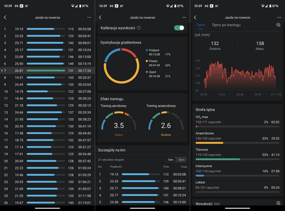Tap the Efekt treningu heading
285x211 pixels.
point(112,99)
